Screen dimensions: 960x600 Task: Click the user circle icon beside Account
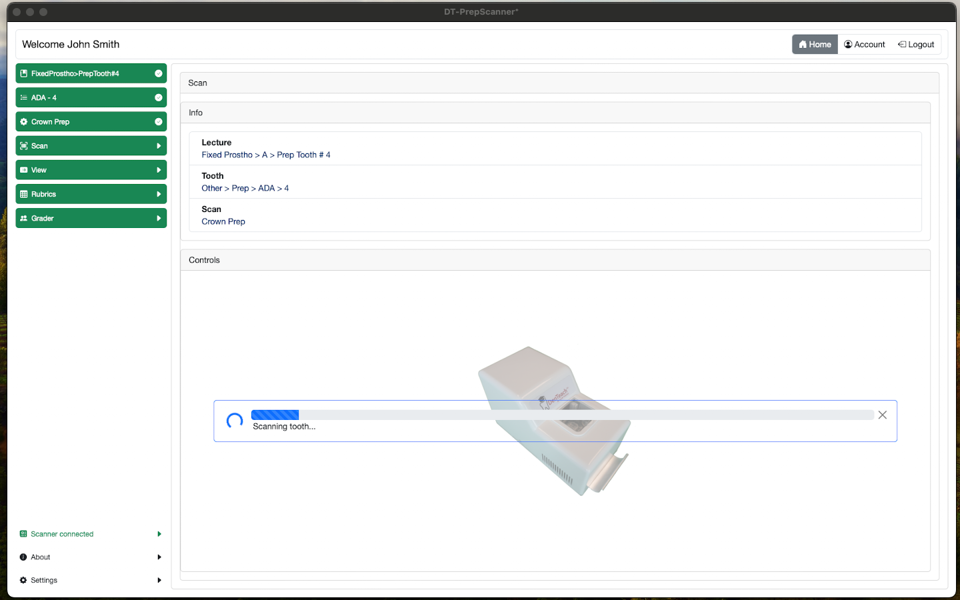(848, 45)
